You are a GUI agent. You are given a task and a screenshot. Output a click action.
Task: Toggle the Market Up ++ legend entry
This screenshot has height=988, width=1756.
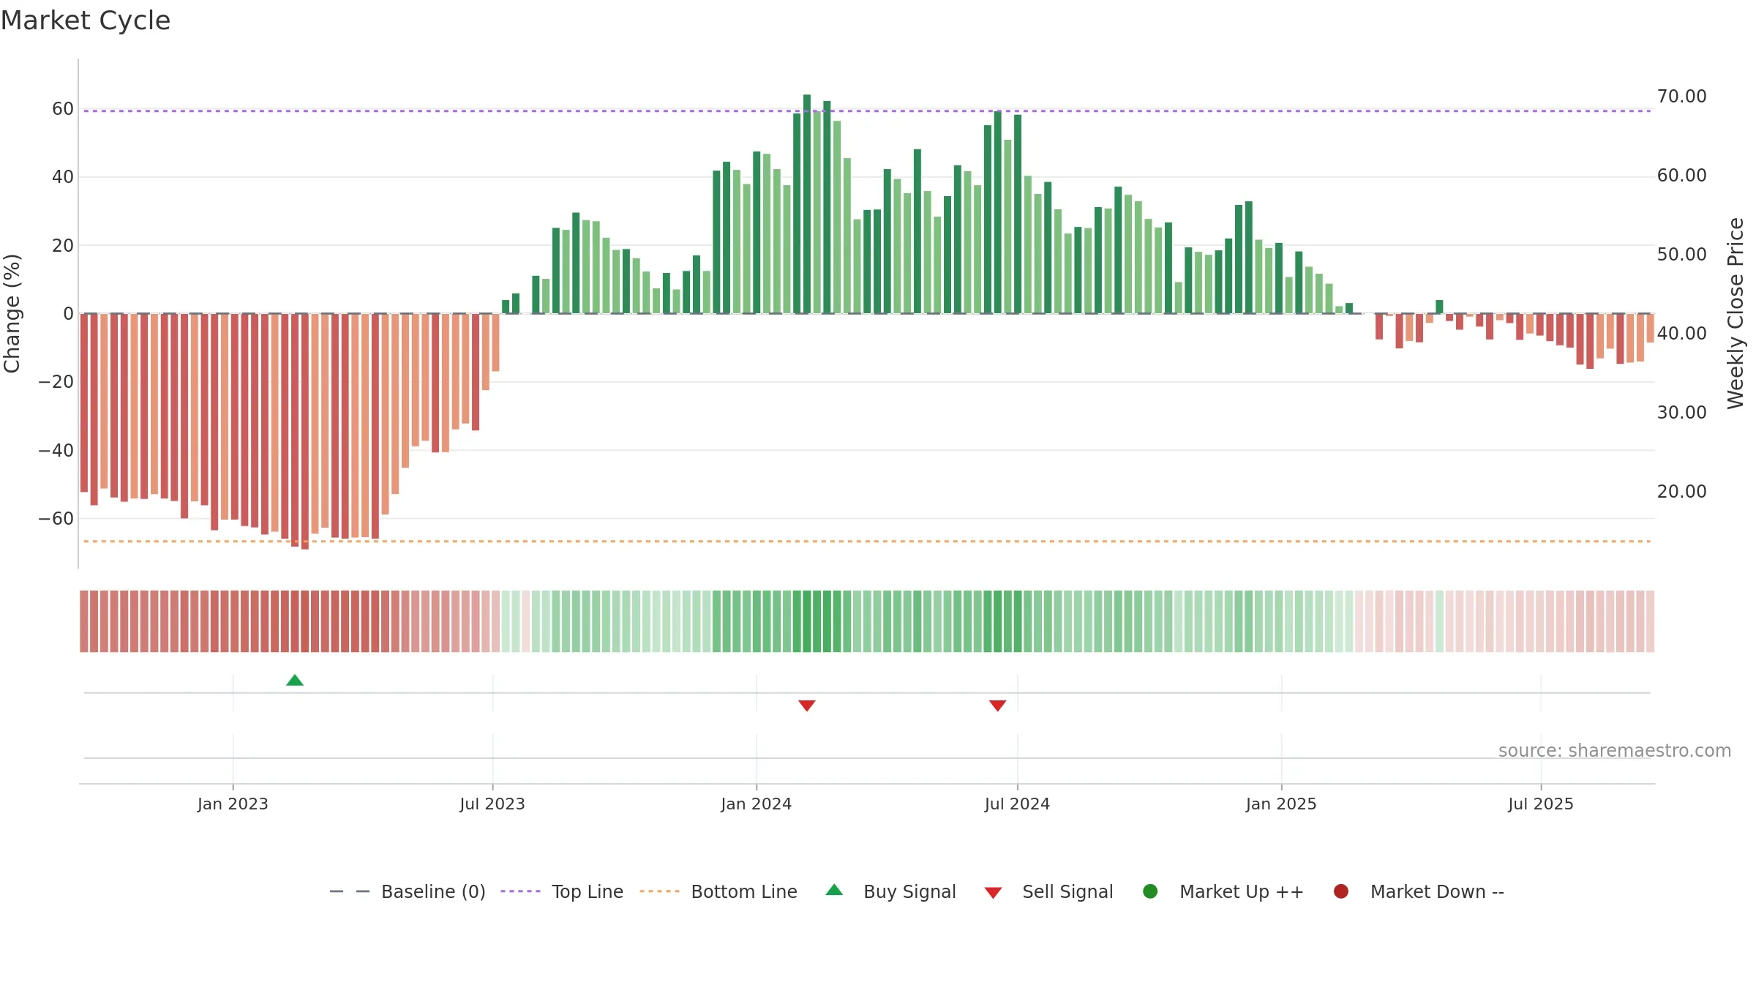click(x=1223, y=891)
